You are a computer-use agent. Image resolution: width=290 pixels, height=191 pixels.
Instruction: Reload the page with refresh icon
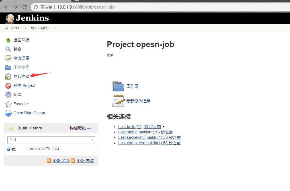click(x=24, y=7)
